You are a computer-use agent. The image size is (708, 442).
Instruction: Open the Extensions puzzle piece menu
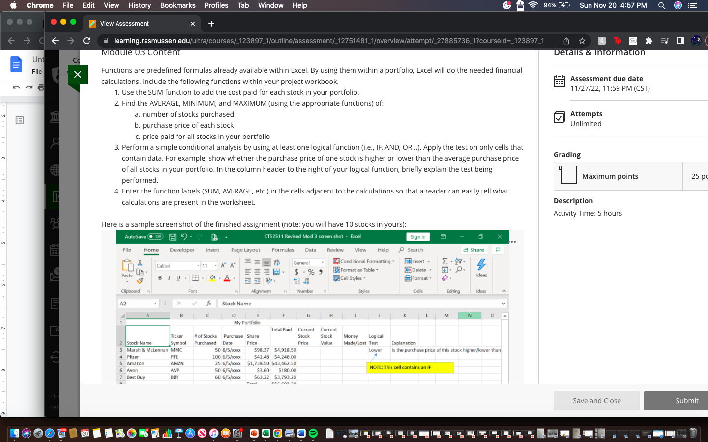tap(649, 41)
